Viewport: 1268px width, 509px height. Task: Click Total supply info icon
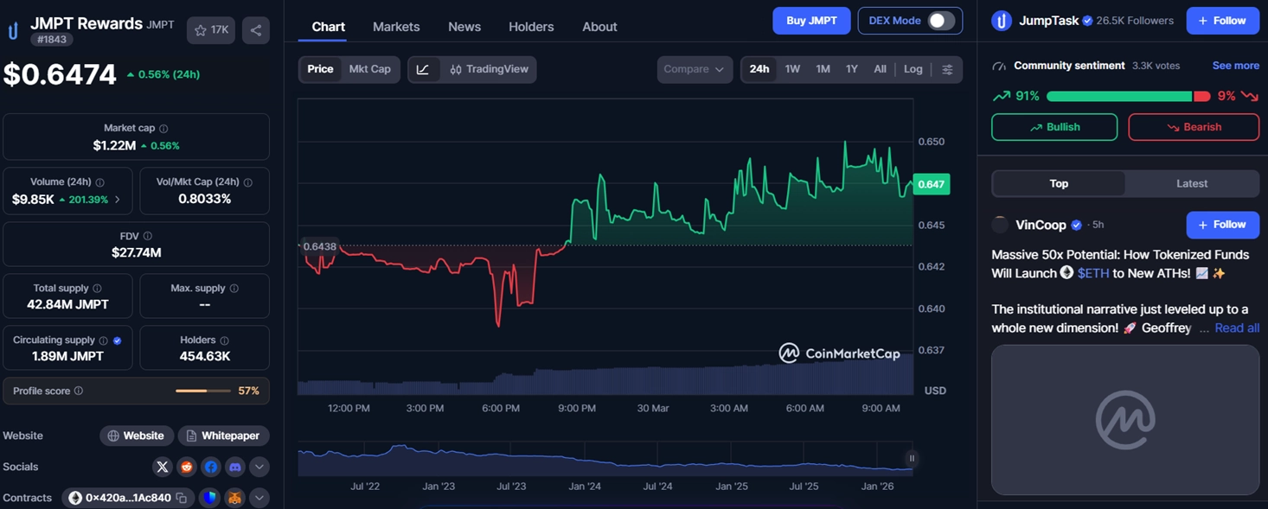[x=97, y=289]
